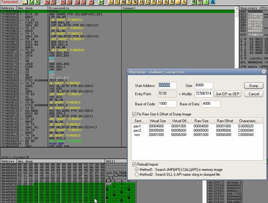Uncheck Fix Raw Size & Offset checkbox

tap(134, 114)
